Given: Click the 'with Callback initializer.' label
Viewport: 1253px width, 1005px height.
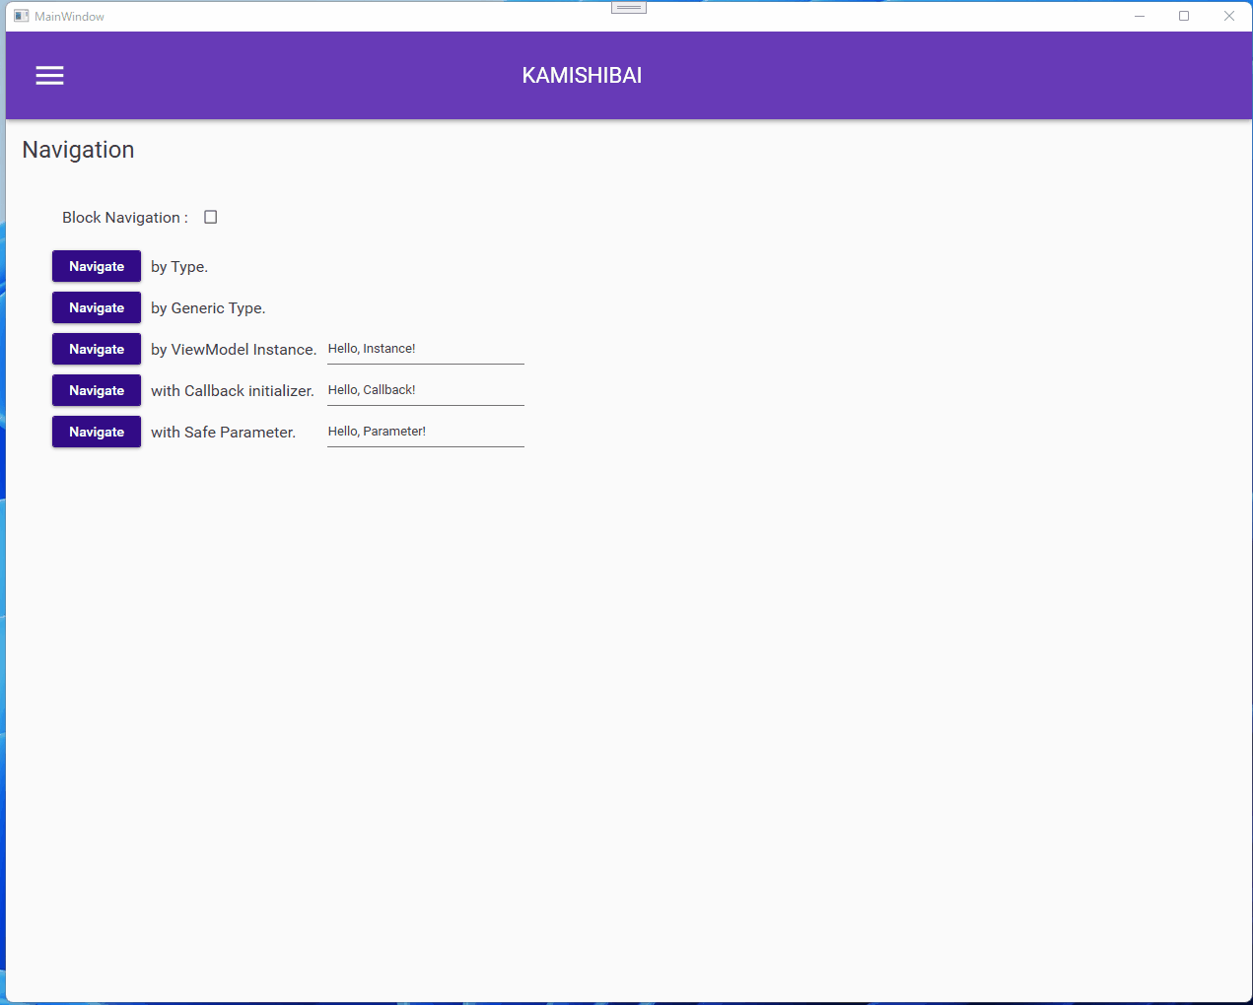Looking at the screenshot, I should tap(233, 391).
